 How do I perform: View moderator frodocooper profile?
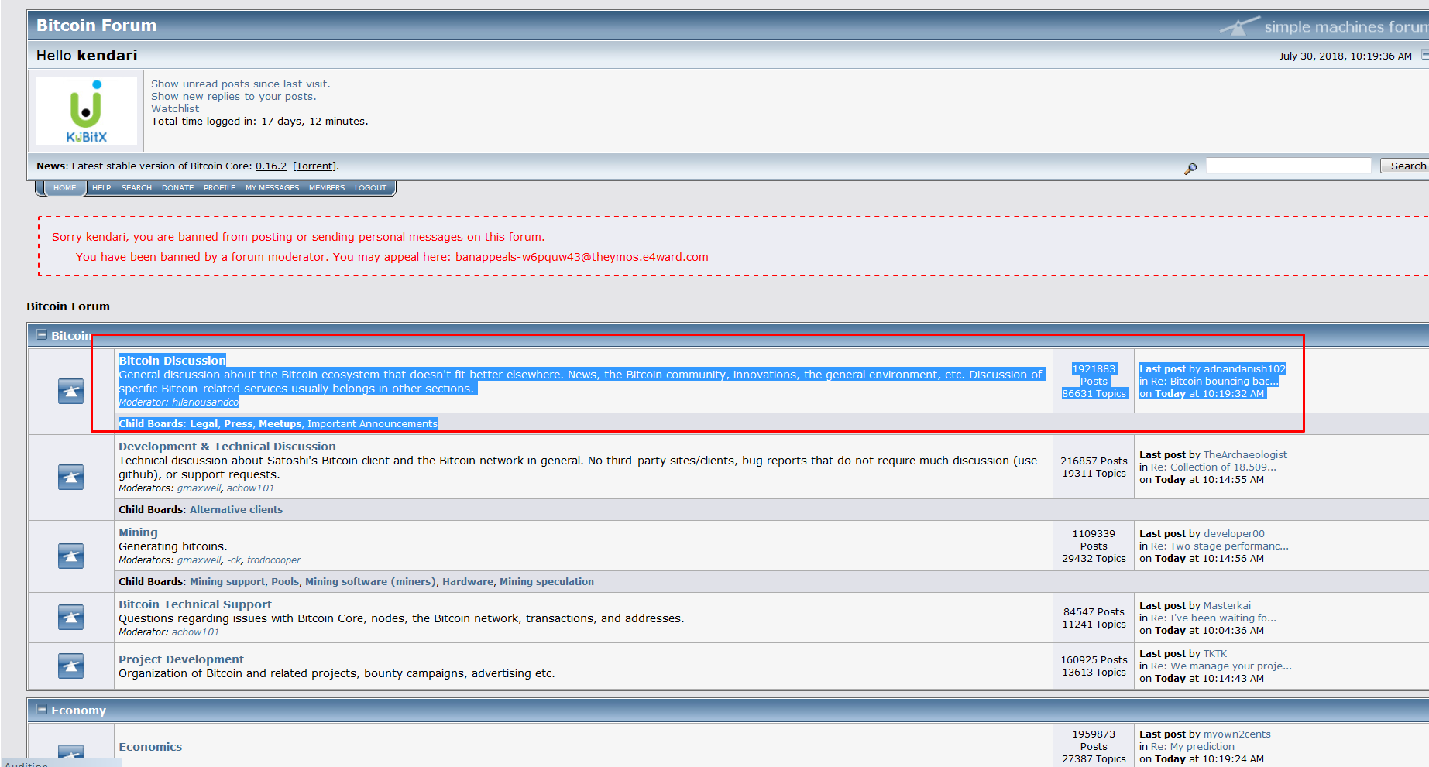[273, 560]
